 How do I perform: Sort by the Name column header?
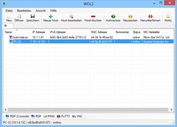pyautogui.click(x=17, y=32)
